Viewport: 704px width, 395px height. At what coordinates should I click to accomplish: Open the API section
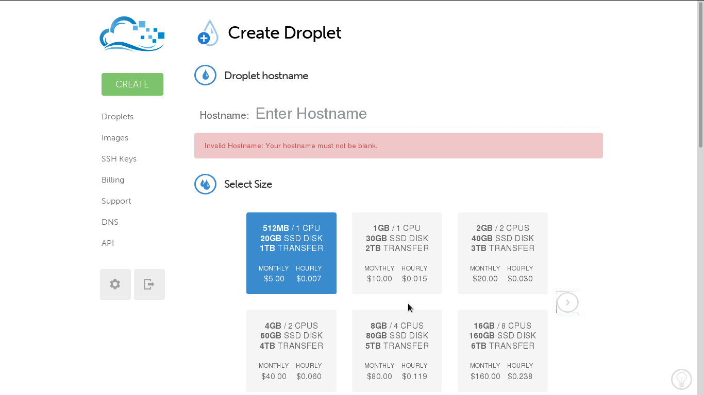tap(108, 243)
